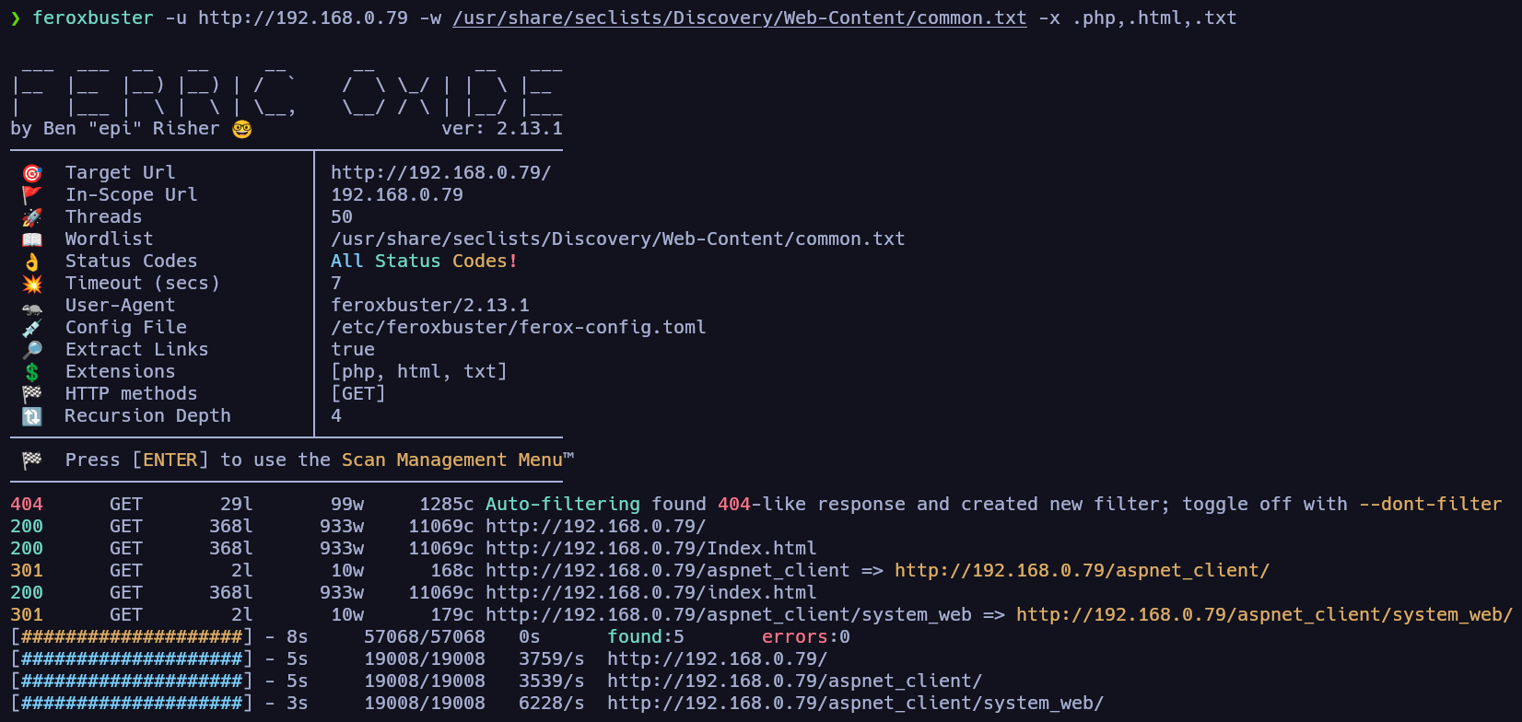Click the red 404 status code at the row start
Image resolution: width=1522 pixels, height=722 pixels.
27,505
